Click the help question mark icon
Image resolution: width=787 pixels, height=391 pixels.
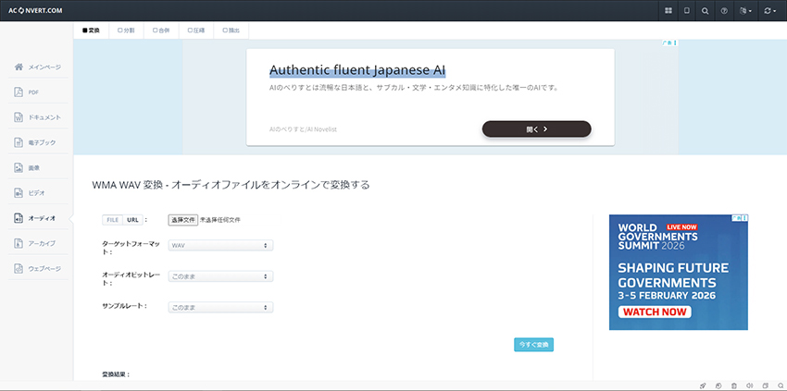tap(723, 10)
